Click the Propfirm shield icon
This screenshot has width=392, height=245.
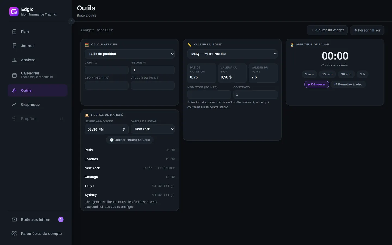click(14, 118)
